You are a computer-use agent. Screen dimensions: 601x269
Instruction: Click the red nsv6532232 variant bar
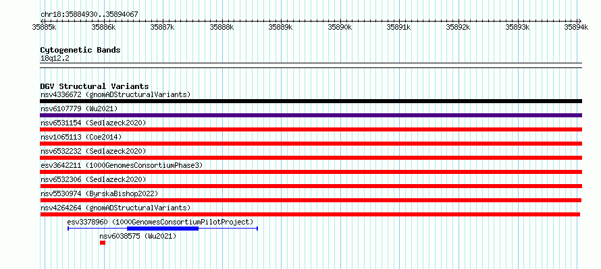pos(311,158)
